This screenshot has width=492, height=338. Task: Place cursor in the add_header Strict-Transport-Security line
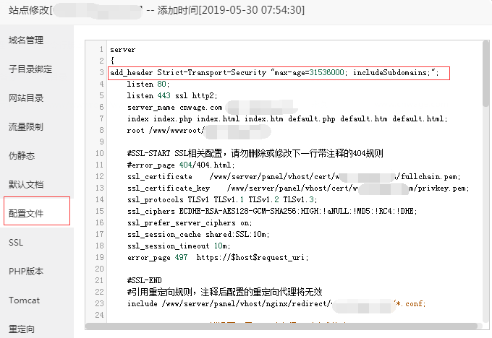coord(273,73)
